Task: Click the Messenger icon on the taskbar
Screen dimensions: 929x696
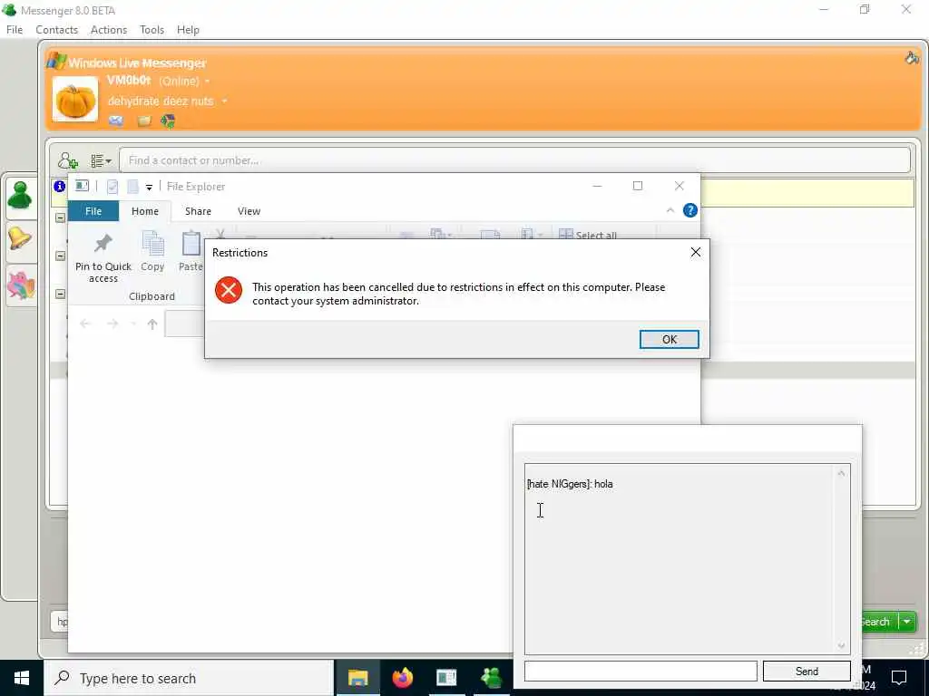Action: tap(491, 678)
